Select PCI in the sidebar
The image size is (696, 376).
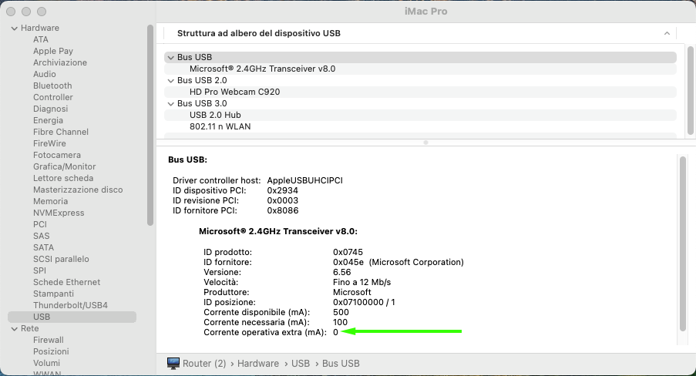pyautogui.click(x=39, y=224)
